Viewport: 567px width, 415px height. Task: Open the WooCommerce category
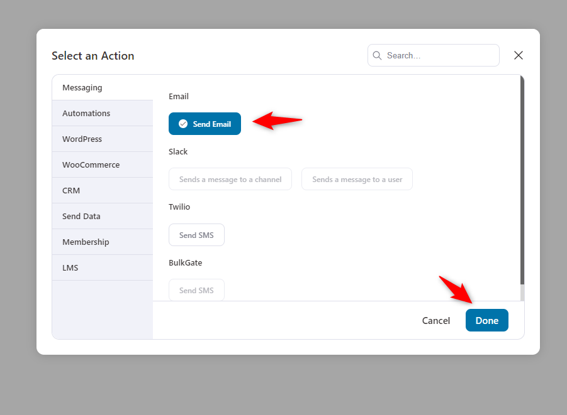tap(103, 164)
